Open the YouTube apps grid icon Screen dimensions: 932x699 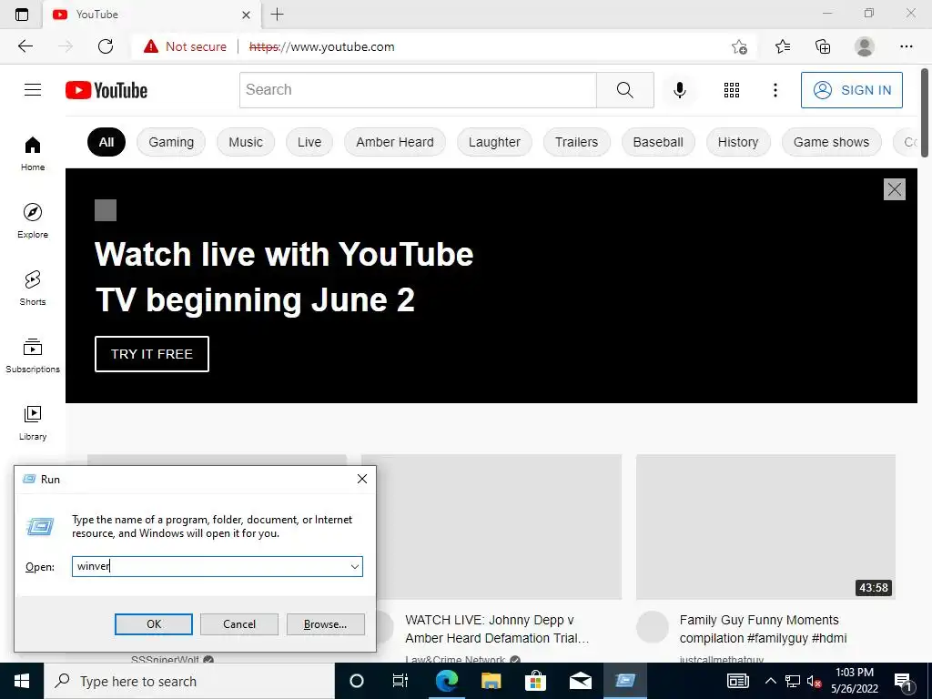click(732, 90)
